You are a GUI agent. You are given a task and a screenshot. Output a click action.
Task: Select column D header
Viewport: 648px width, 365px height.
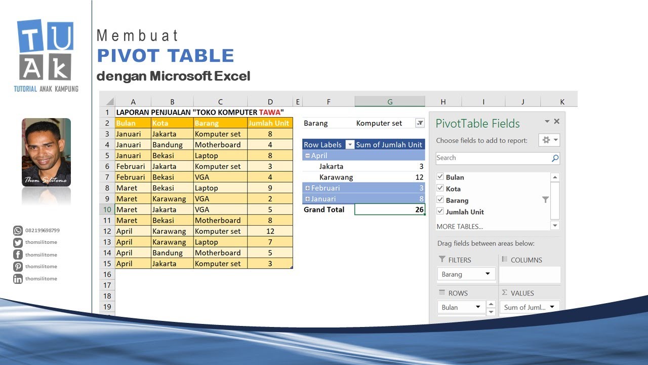coord(270,102)
